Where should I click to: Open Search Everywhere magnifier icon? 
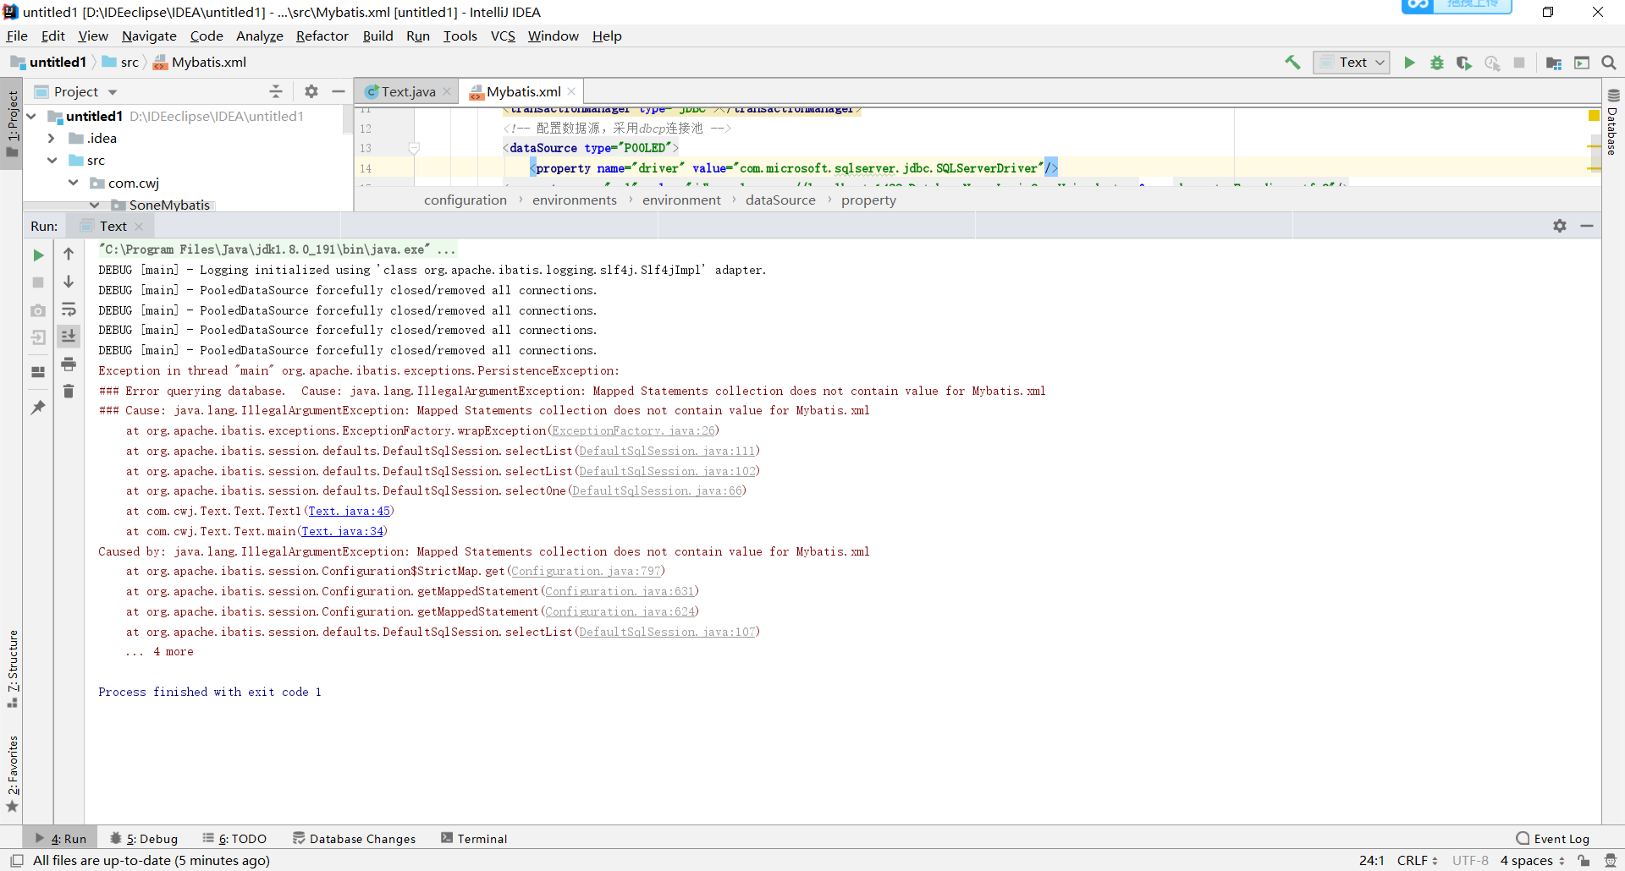tap(1609, 63)
